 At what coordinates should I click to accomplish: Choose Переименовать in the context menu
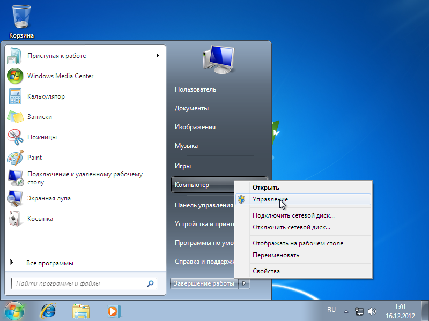point(303,255)
